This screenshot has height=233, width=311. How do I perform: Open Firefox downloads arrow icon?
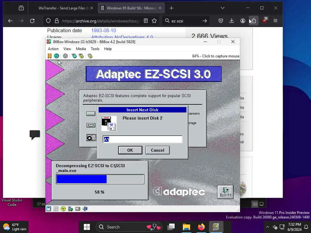231,21
